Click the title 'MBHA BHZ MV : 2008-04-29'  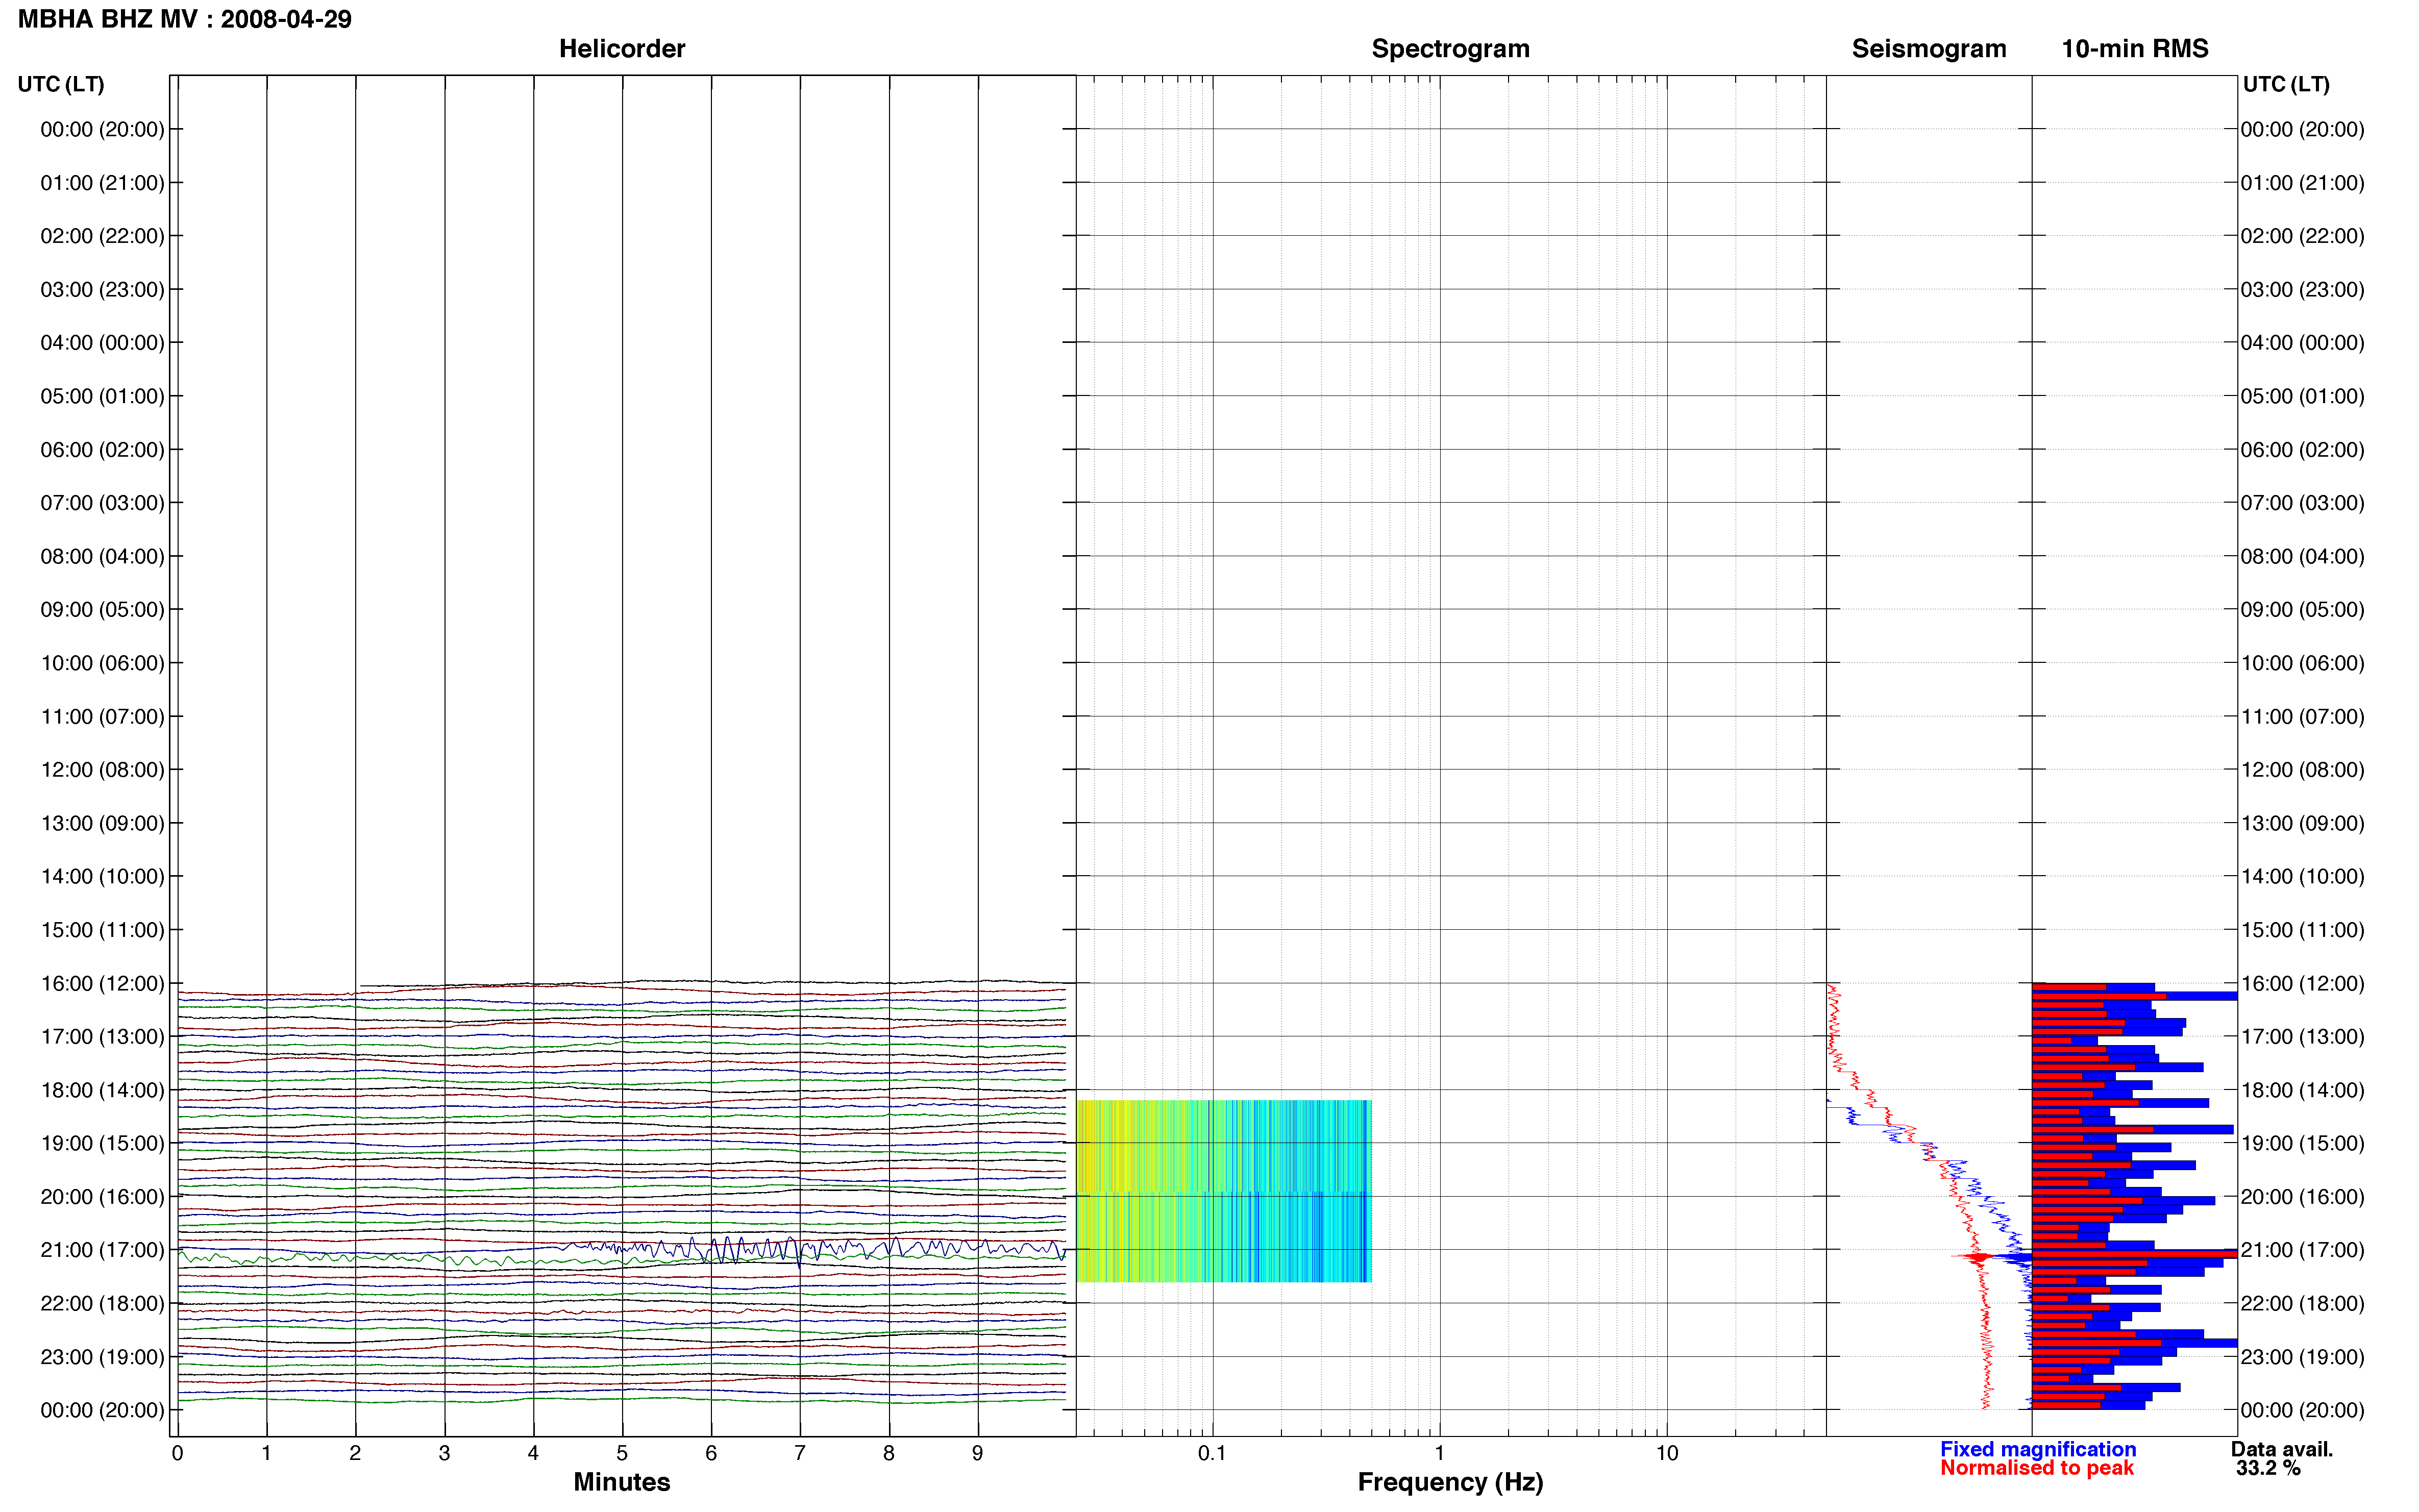tap(185, 19)
